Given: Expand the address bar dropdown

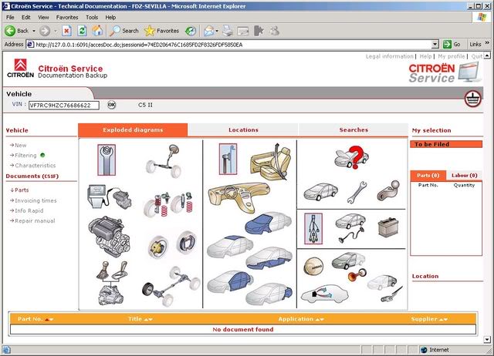Looking at the screenshot, I should [x=435, y=45].
